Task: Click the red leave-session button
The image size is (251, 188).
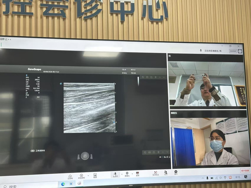Action: [245, 171]
